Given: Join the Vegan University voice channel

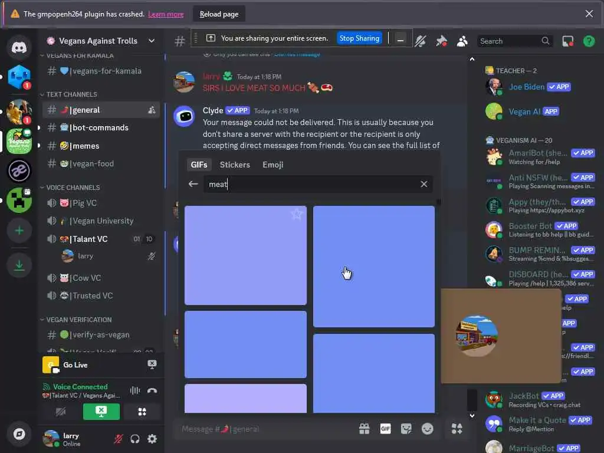Looking at the screenshot, I should tap(100, 221).
